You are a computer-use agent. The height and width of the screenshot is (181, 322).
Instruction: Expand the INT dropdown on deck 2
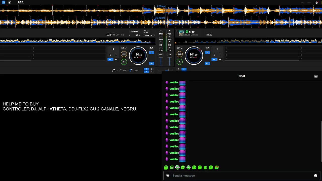179,48
